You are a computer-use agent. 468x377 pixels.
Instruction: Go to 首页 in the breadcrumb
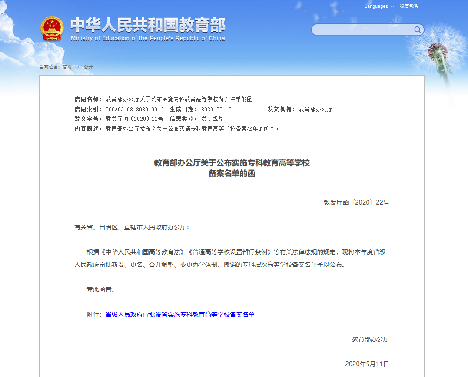(67, 67)
